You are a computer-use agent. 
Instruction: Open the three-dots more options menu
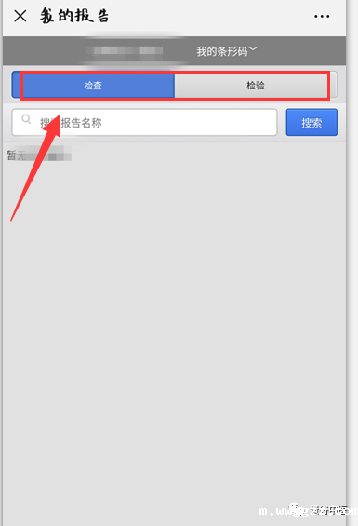pos(322,16)
